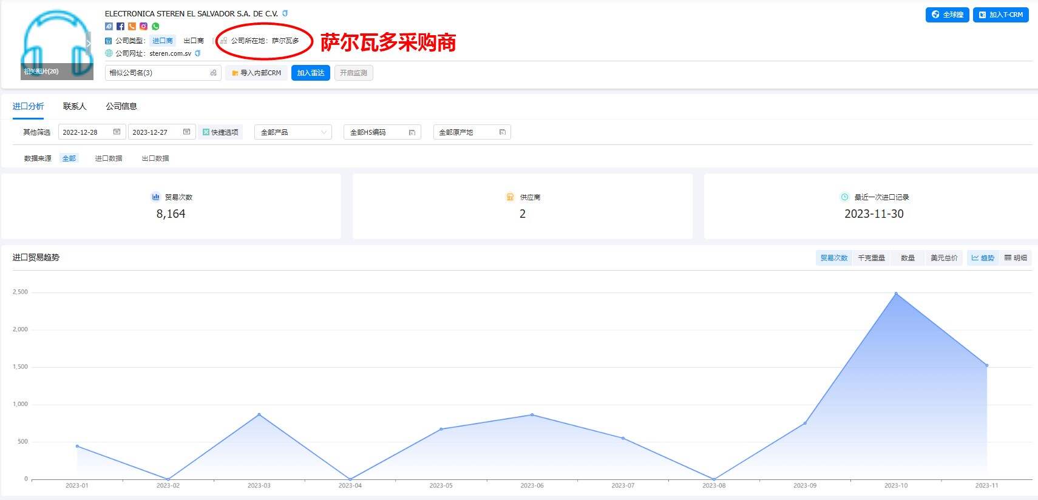Image resolution: width=1038 pixels, height=500 pixels.
Task: Click the 全球搜 button
Action: tap(947, 15)
